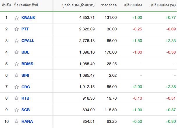182x128 pixels.
Task: Sort by the อันดับ column header
Action: 6,5
